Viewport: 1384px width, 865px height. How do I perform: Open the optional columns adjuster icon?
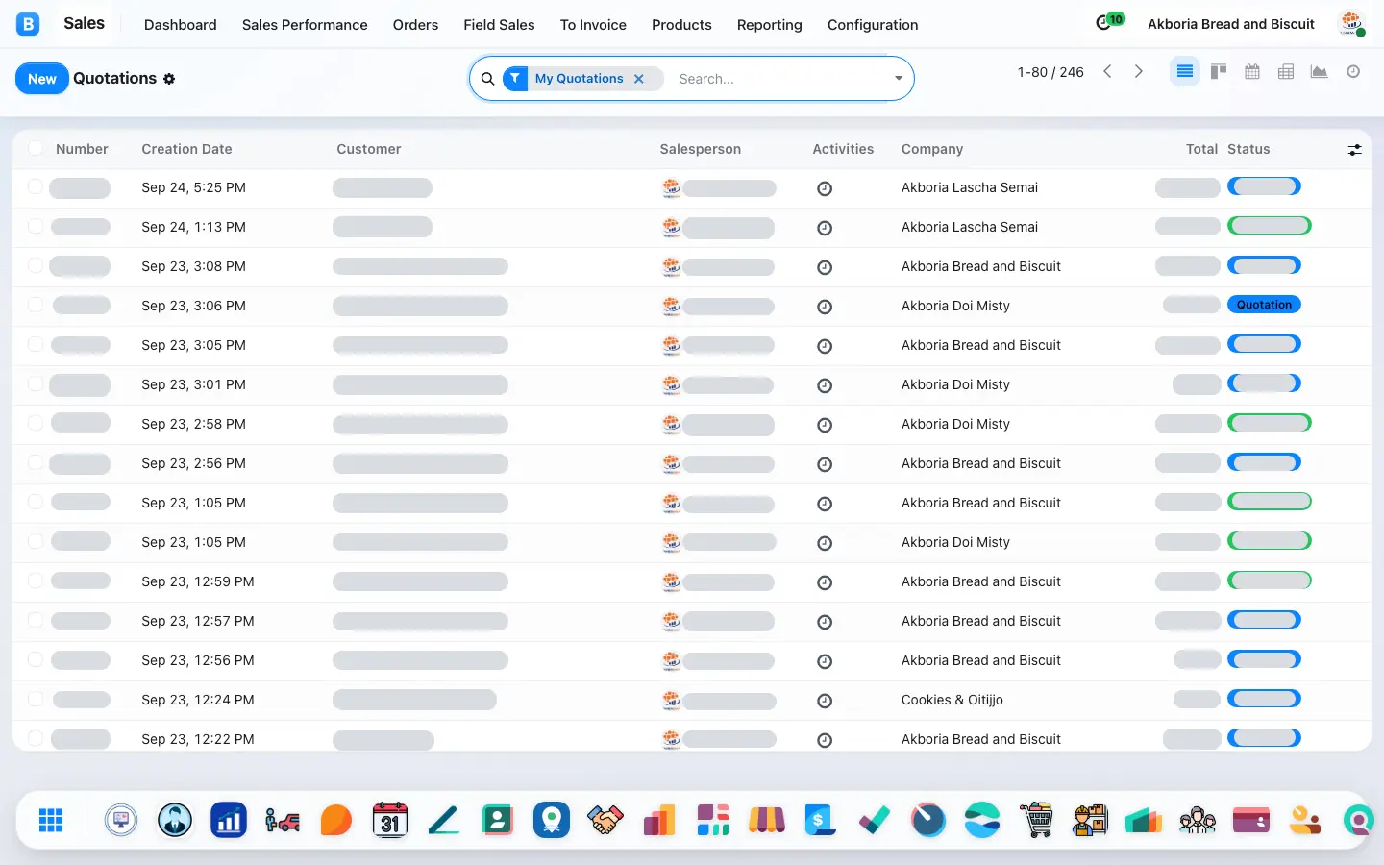point(1354,150)
